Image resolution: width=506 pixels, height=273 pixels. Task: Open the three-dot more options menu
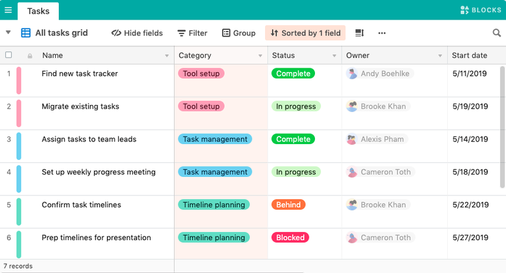tap(382, 33)
